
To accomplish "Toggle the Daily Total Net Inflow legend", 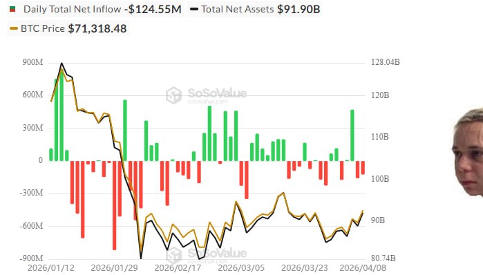I will (x=95, y=9).
